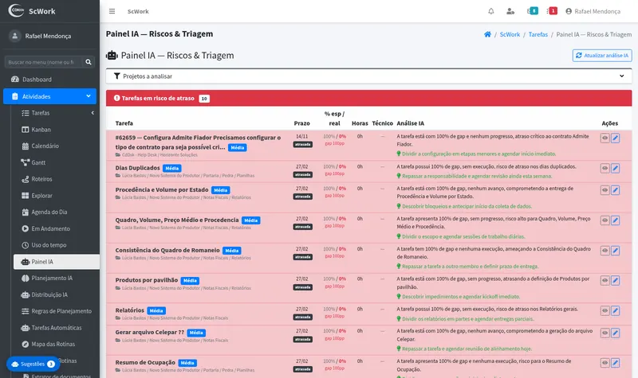Open Roteiros in sidebar
The image size is (638, 378).
tap(57, 179)
